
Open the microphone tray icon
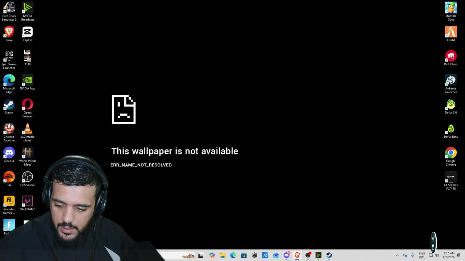click(413, 255)
